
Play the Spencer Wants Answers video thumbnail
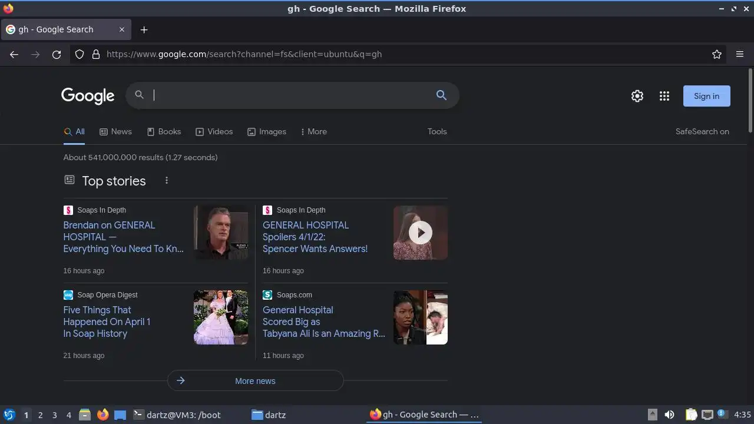421,233
